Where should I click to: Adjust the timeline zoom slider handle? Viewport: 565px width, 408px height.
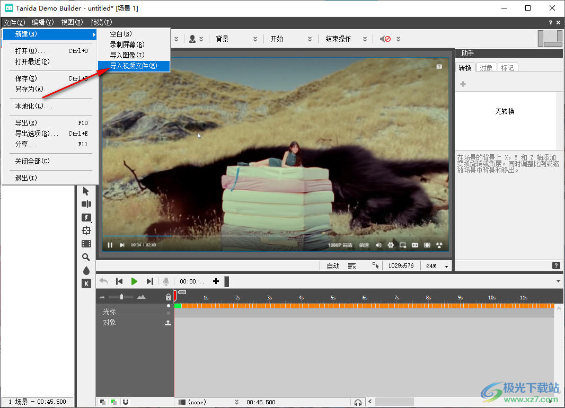[121, 297]
